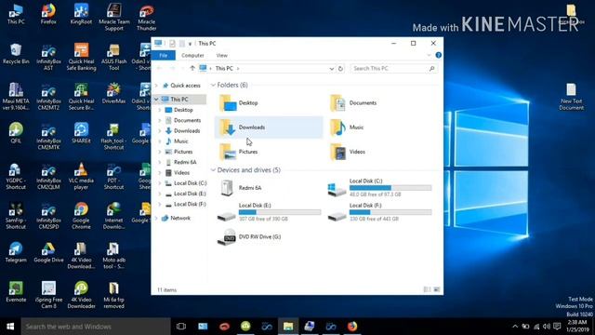595x335 pixels.
Task: Open File Explorer taskbar button
Action: 288,327
